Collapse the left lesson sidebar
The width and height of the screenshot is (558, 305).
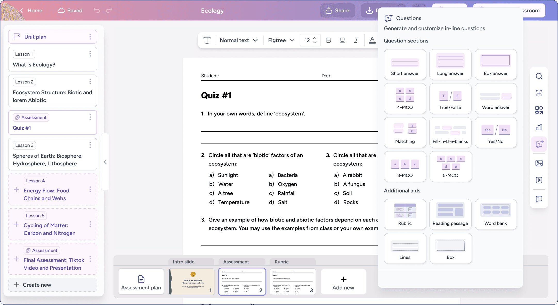[105, 162]
